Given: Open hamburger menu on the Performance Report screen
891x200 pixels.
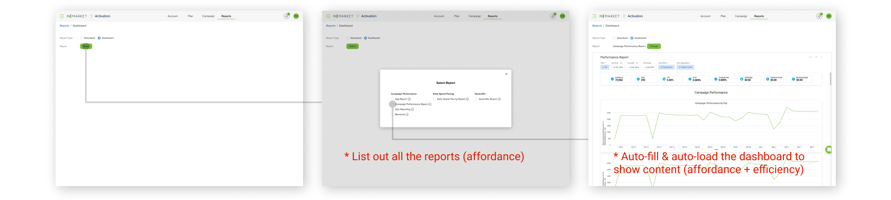Looking at the screenshot, I should click(594, 16).
